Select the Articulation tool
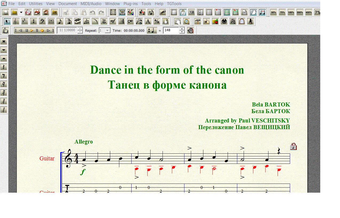340x218 pixels. point(104,21)
